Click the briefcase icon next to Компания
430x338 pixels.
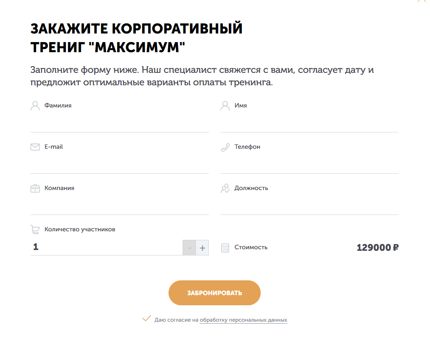pyautogui.click(x=35, y=188)
